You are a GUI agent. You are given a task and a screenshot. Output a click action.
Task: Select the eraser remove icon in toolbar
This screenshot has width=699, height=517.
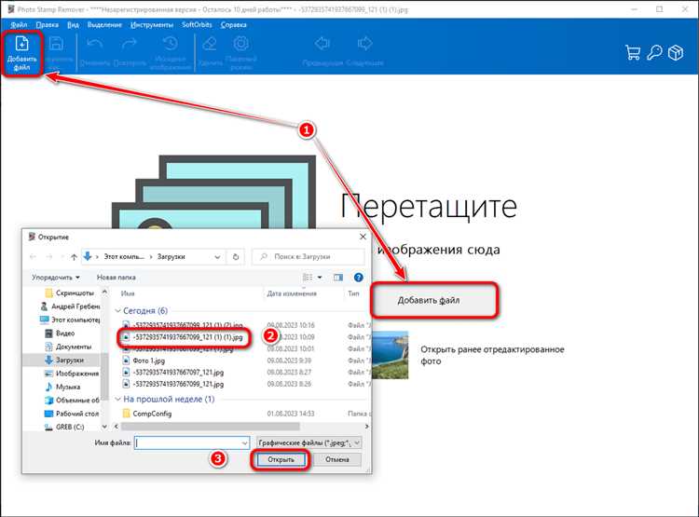(x=210, y=44)
